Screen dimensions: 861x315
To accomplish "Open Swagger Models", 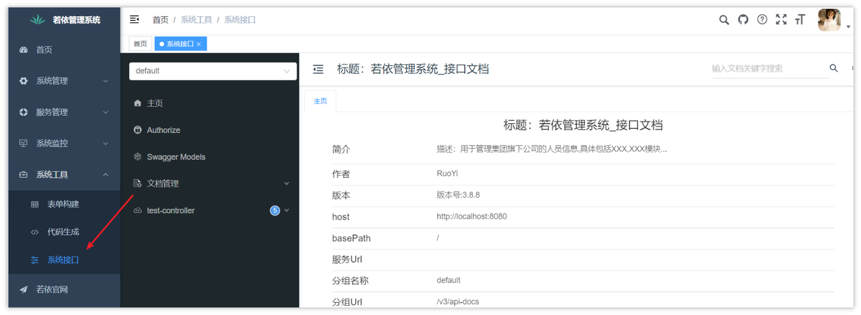I will click(x=176, y=157).
